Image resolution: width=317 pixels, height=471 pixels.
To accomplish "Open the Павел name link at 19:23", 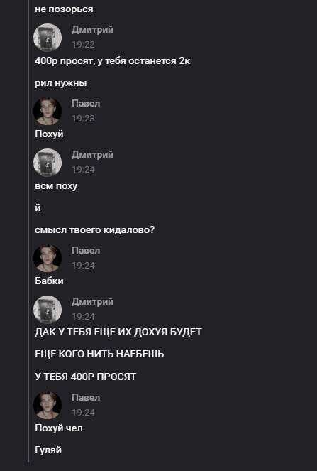I will 86,103.
